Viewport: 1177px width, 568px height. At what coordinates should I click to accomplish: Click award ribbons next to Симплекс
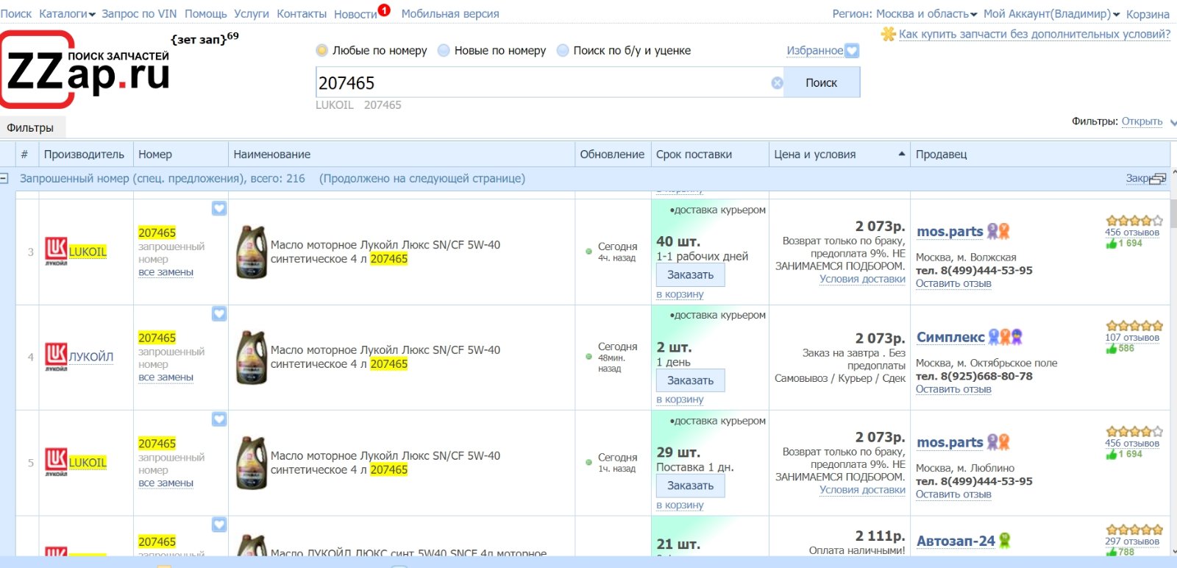click(1006, 337)
